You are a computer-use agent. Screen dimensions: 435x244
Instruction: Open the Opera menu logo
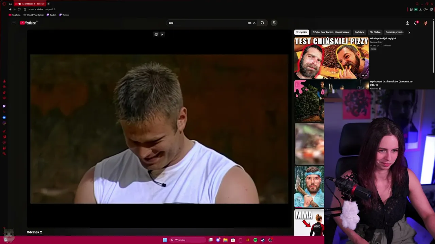tap(4, 4)
